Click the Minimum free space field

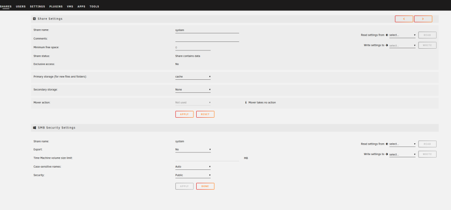[193, 47]
